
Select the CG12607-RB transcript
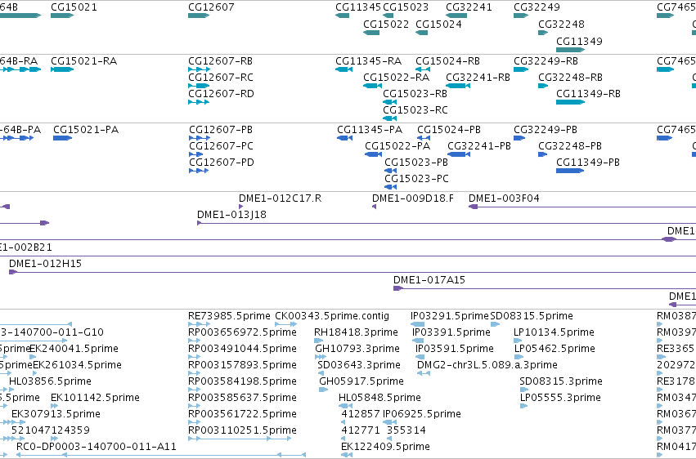pos(199,69)
